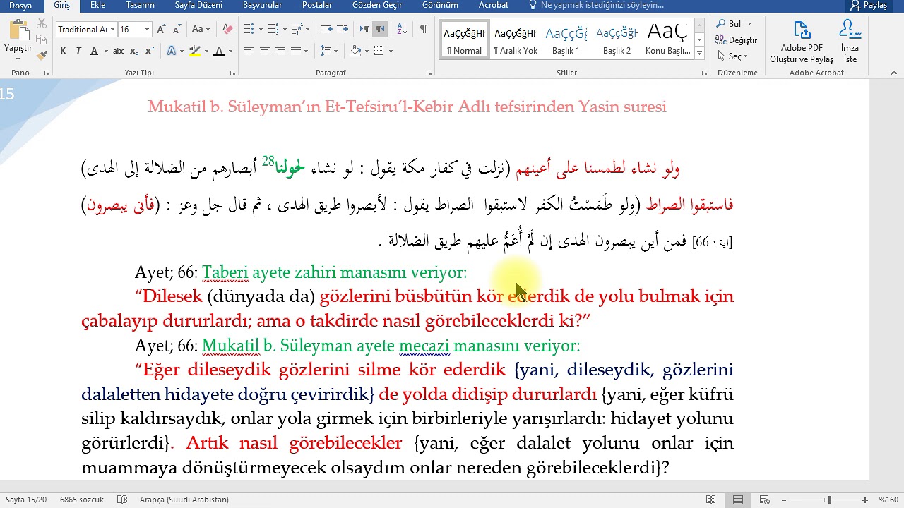Click the Paylaş share button
This screenshot has height=508, width=904.
(869, 5)
